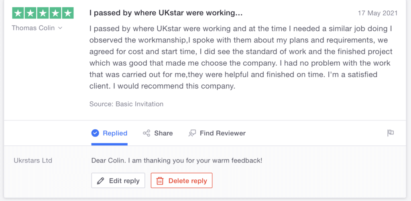Click the Find Reviewer person icon
This screenshot has width=411, height=201.
pos(192,133)
